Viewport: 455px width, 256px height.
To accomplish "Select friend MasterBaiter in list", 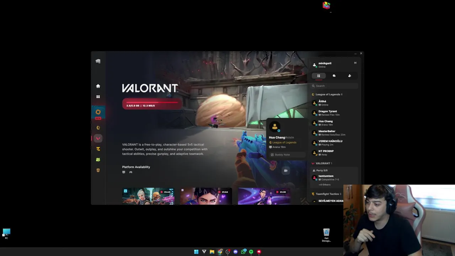I will pyautogui.click(x=334, y=133).
